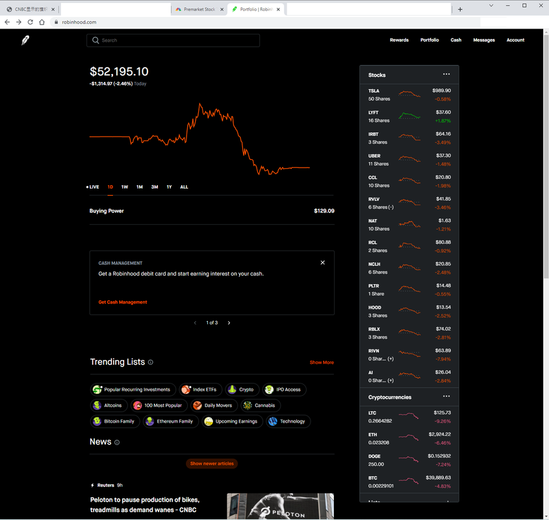
Task: Open the Daily Movers list
Action: pos(214,406)
